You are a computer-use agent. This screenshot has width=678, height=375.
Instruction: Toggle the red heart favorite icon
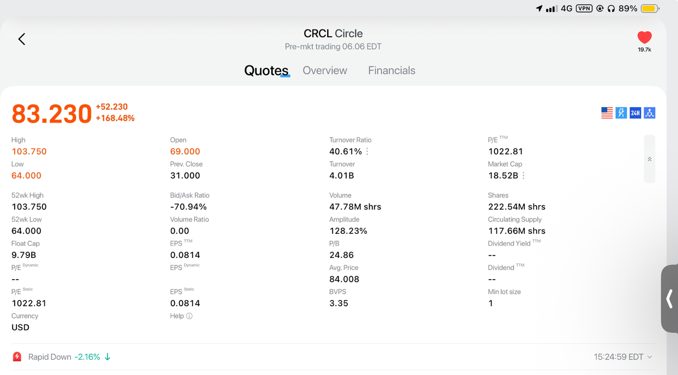click(x=645, y=37)
